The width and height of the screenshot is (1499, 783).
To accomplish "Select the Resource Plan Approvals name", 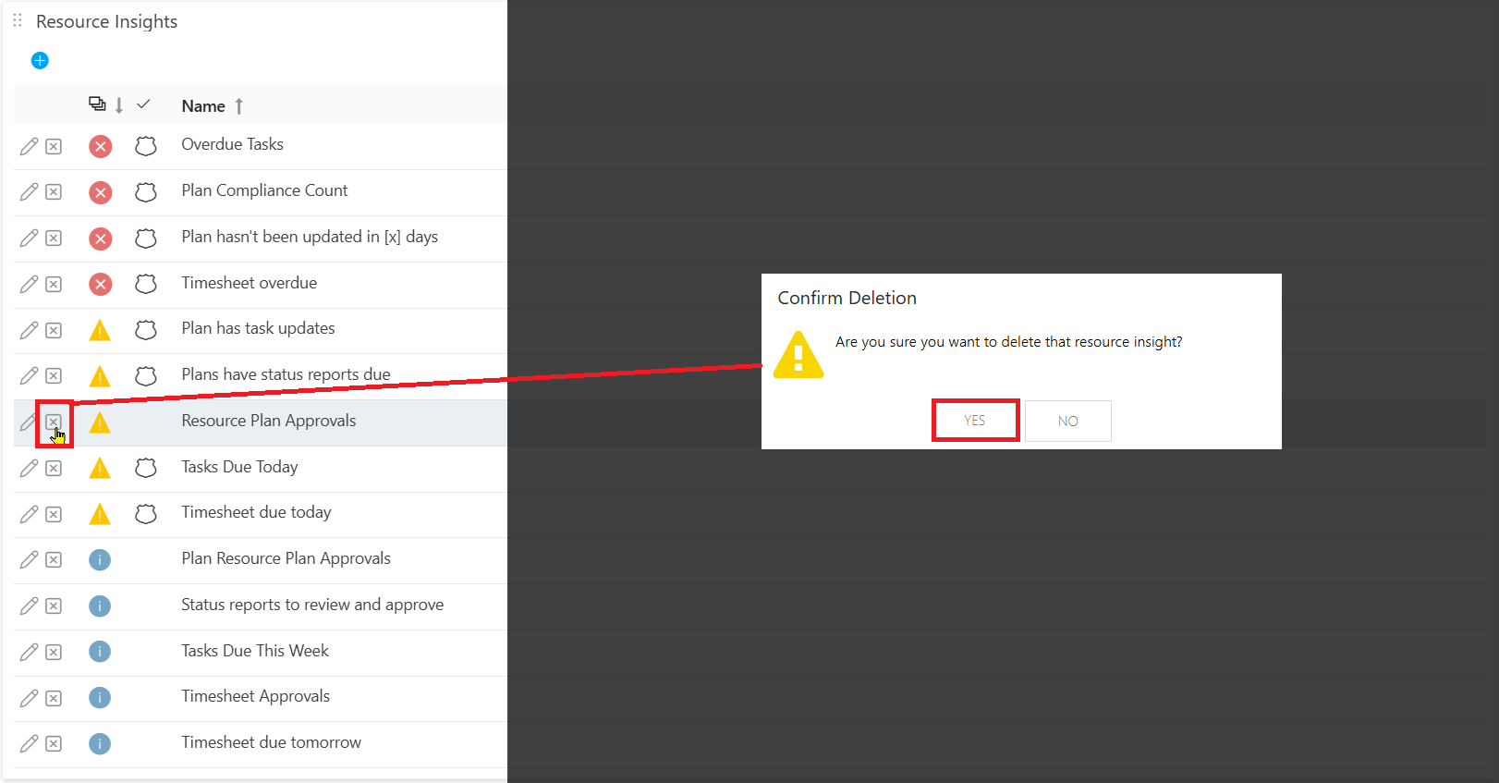I will pyautogui.click(x=268, y=421).
